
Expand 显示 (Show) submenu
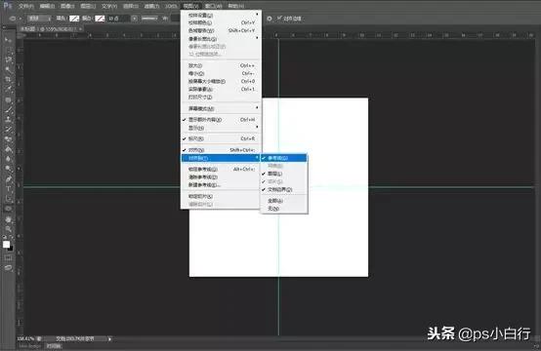221,128
